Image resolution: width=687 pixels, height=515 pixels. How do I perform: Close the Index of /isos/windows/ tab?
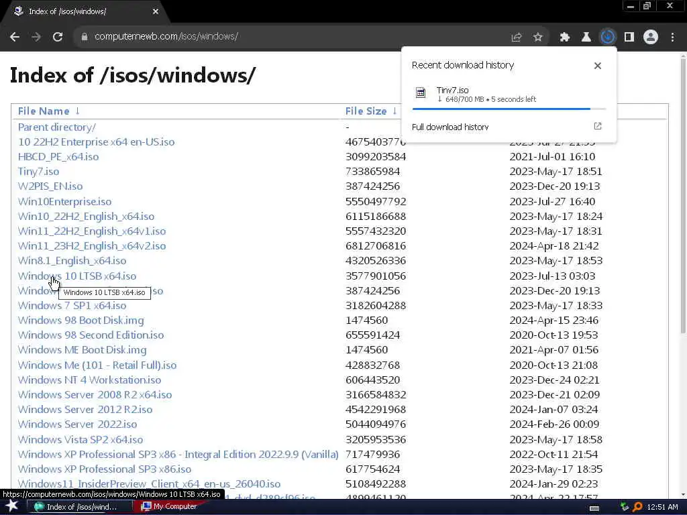point(156,12)
